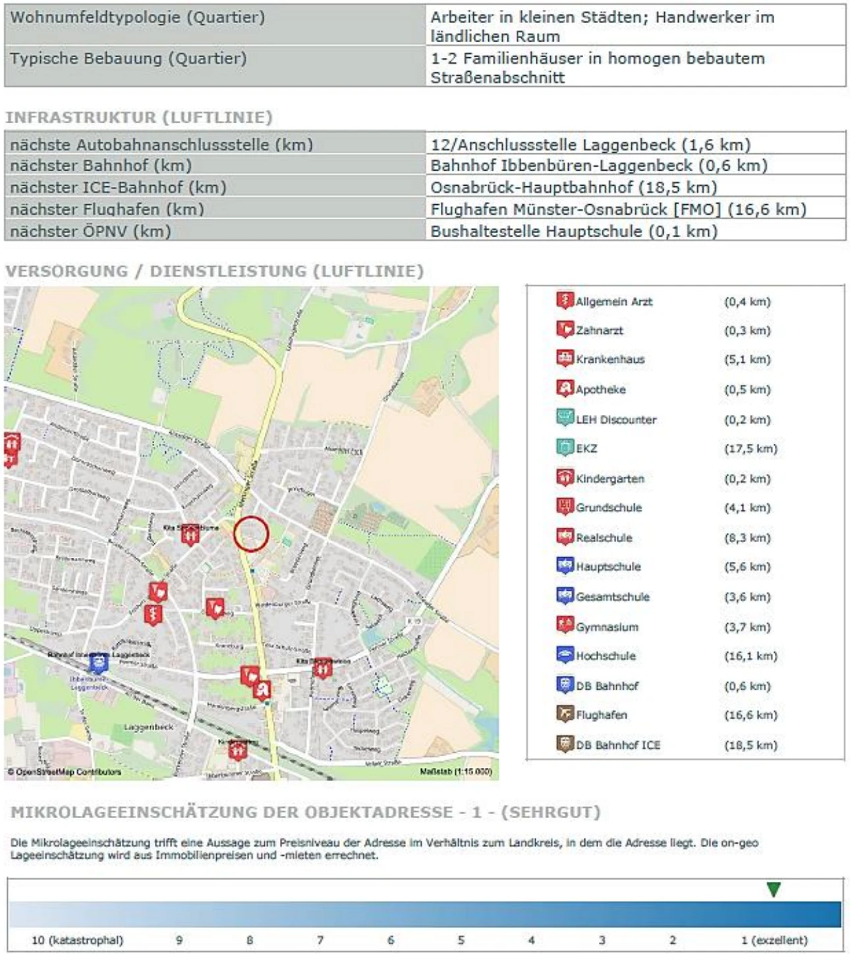This screenshot has height=955, width=850.
Task: Click the Maßstab scale label on the map
Action: click(x=455, y=771)
